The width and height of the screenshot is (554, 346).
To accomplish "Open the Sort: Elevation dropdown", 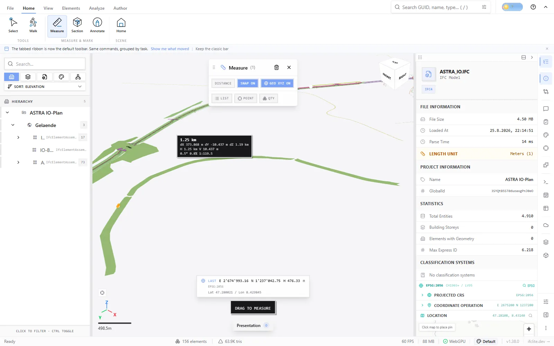I will tap(45, 86).
